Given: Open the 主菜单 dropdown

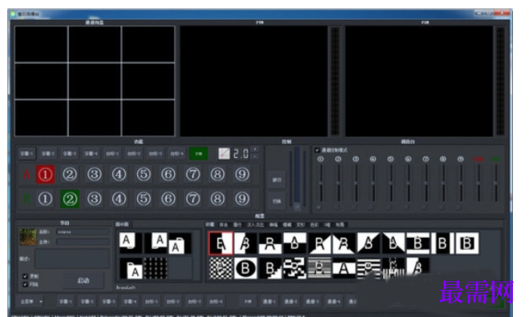Looking at the screenshot, I should pyautogui.click(x=30, y=302).
